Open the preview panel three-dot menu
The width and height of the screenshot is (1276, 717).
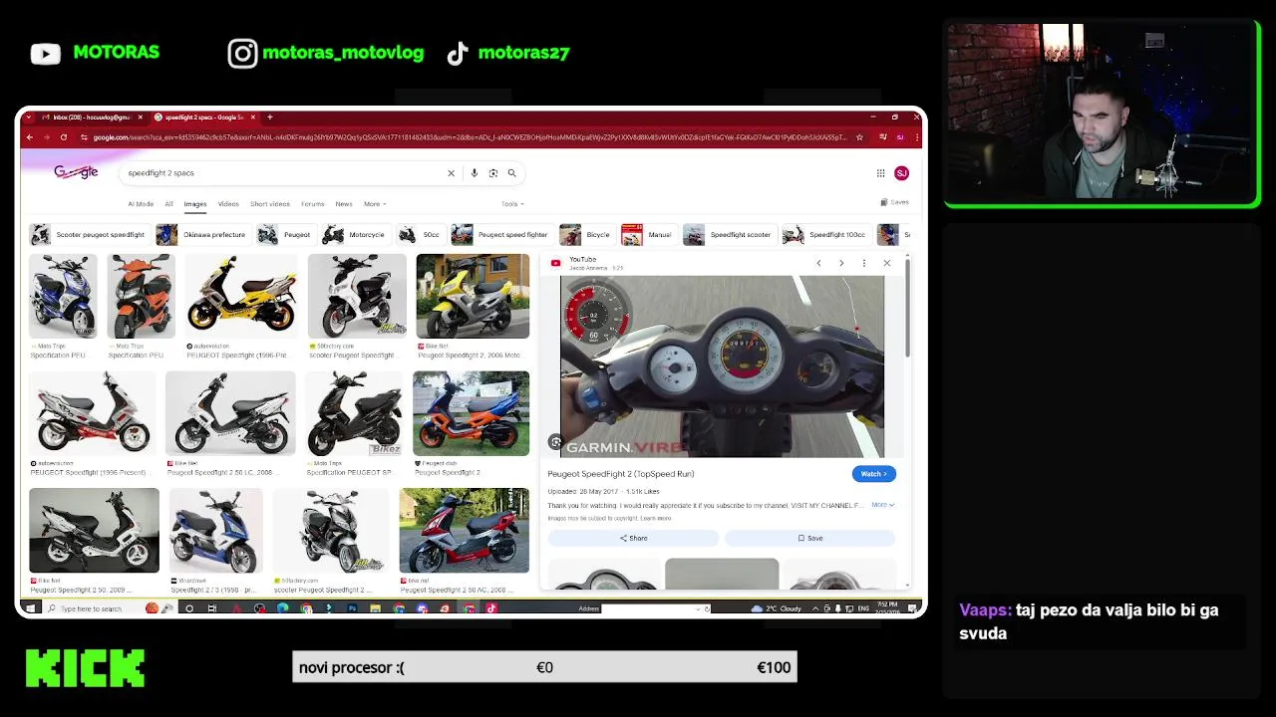pos(864,263)
